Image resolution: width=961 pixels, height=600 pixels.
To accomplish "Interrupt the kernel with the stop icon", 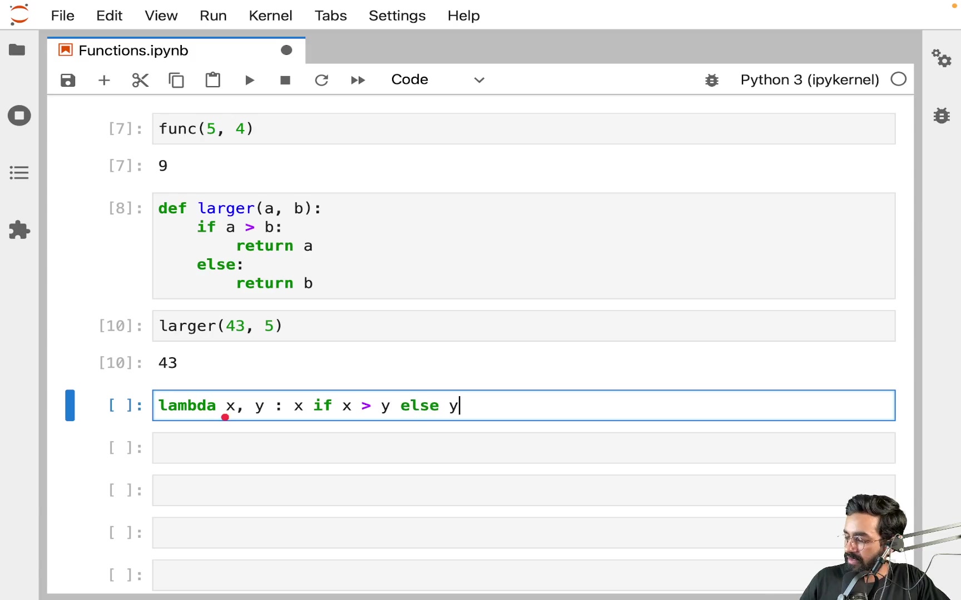I will 285,80.
